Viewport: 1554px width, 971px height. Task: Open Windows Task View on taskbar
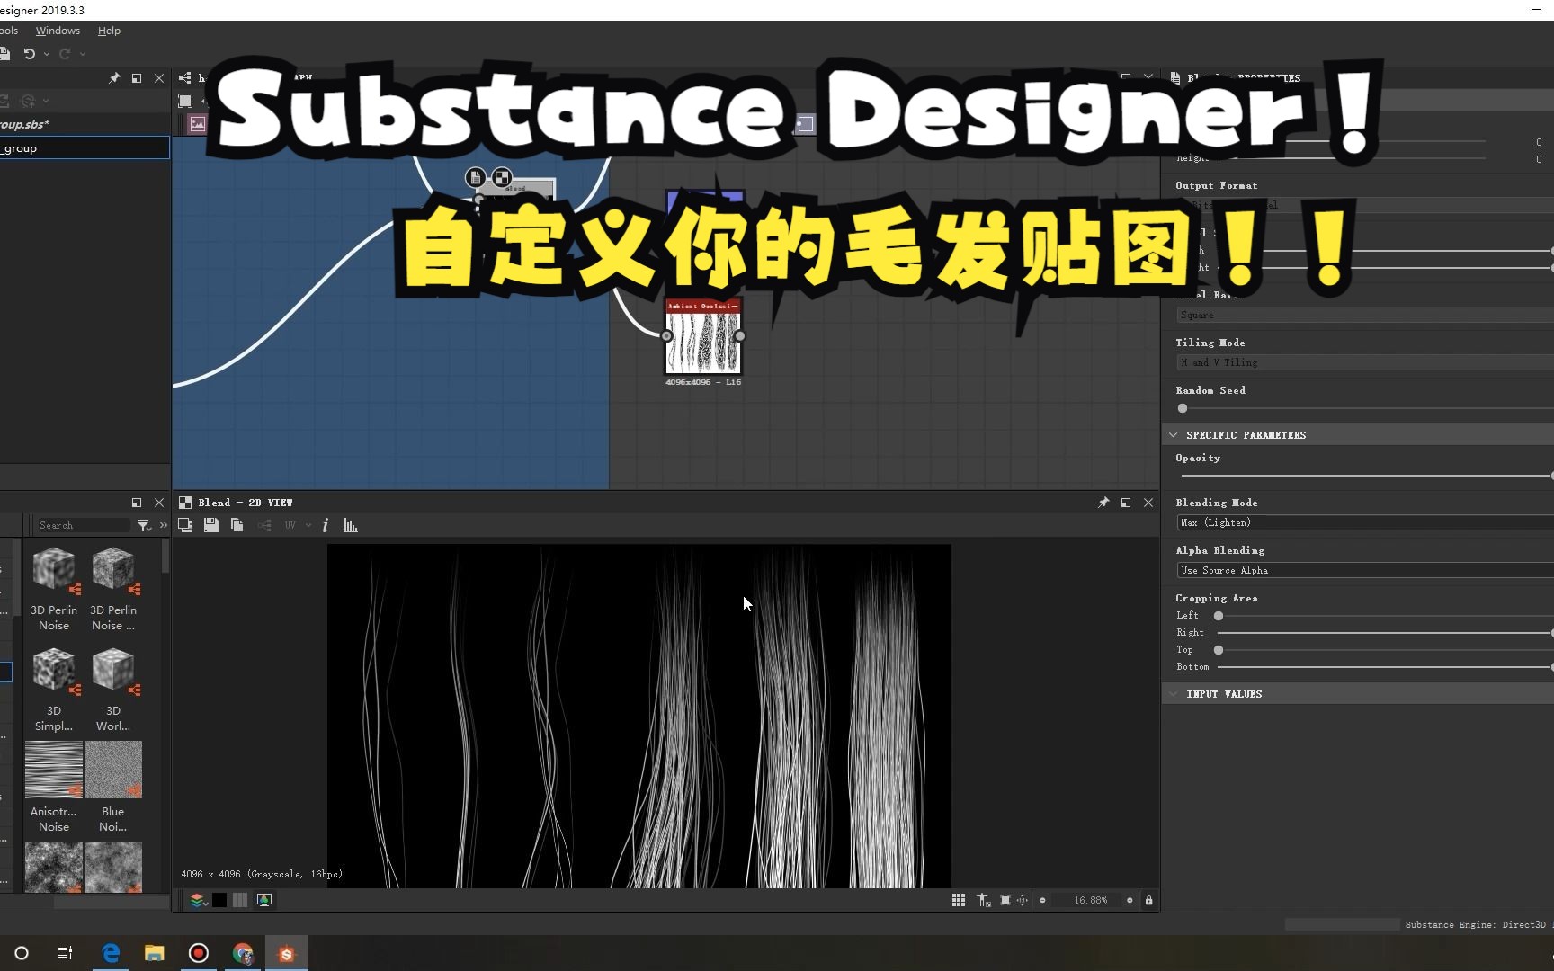[64, 953]
